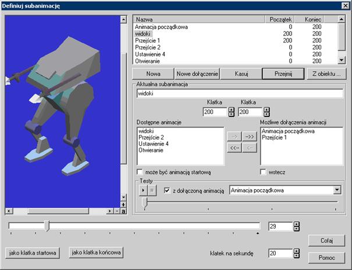Select 'Animacja początkowa' row in top list
The image size is (352, 270).
click(235, 27)
